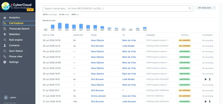Click the Rule engine share icon
This screenshot has height=104, width=223.
click(x=5, y=40)
